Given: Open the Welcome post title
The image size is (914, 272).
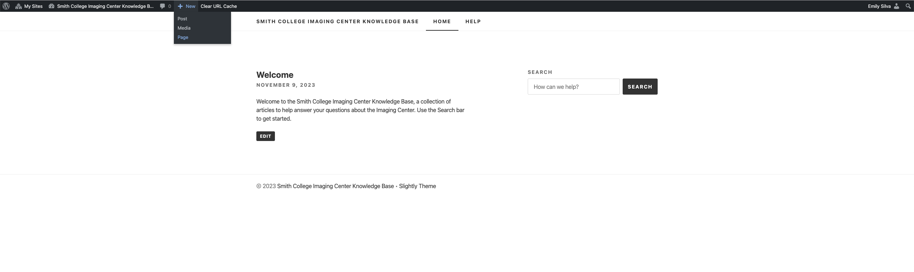Looking at the screenshot, I should (275, 75).
